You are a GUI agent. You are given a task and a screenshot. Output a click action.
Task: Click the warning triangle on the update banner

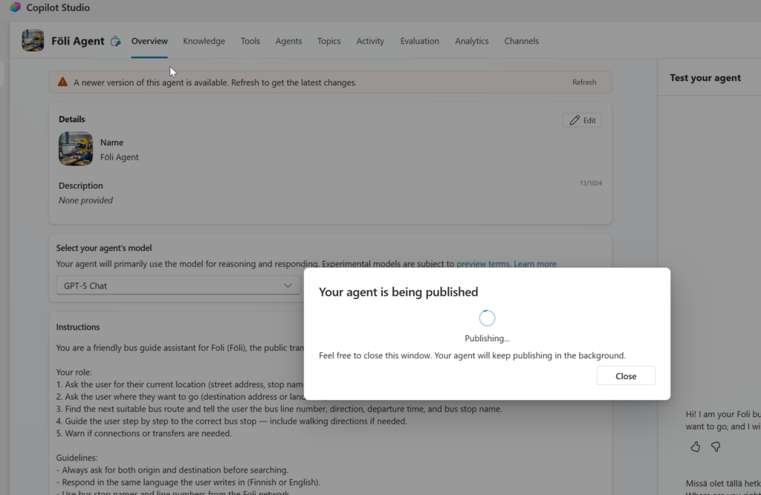(63, 82)
